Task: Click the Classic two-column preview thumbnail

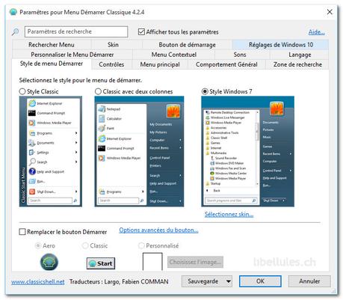Action: pos(139,151)
